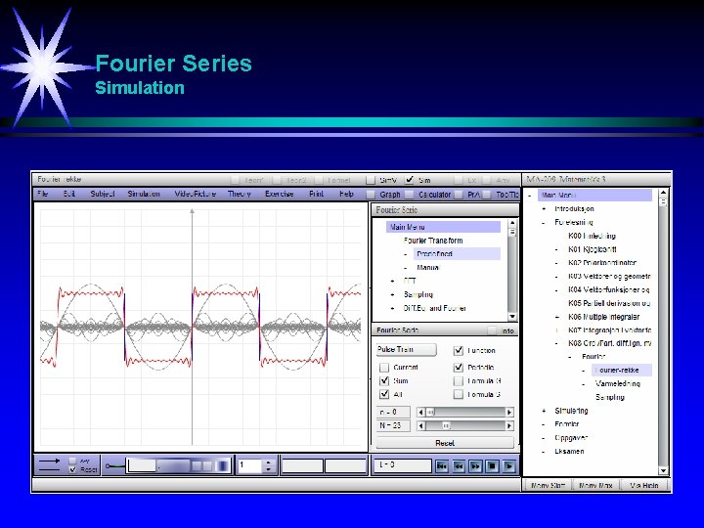The image size is (704, 528).
Task: Collapse the K08 chapter tree node
Action: coord(557,343)
